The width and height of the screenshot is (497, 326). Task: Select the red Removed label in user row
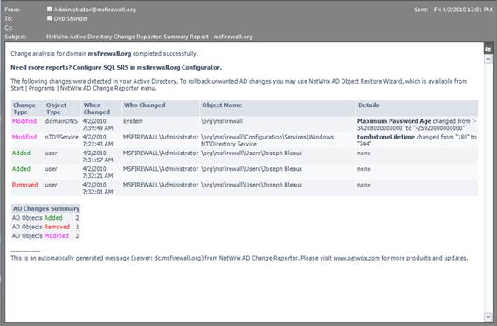click(24, 185)
